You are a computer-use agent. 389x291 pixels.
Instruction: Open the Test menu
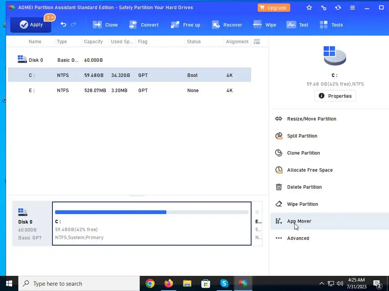tap(297, 25)
